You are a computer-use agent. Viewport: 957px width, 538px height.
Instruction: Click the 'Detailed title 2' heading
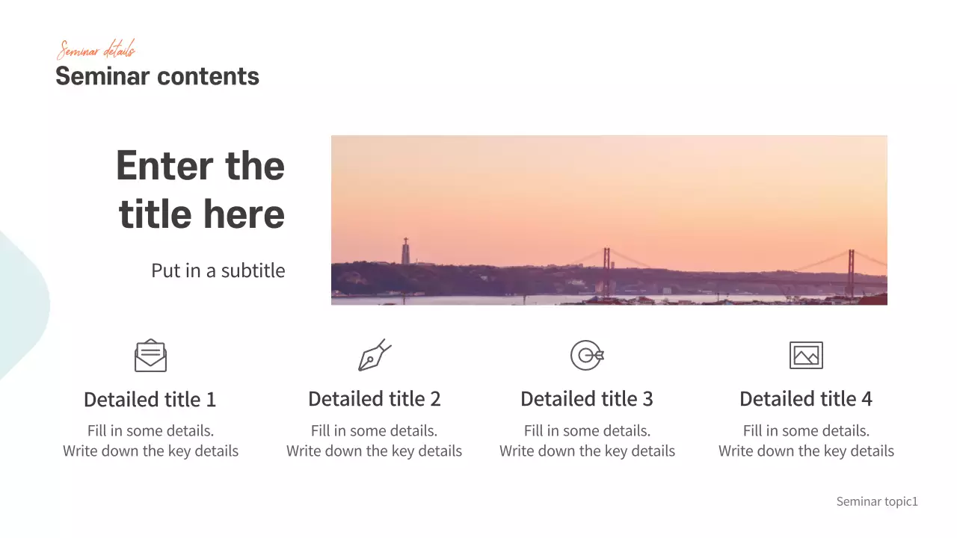click(375, 399)
